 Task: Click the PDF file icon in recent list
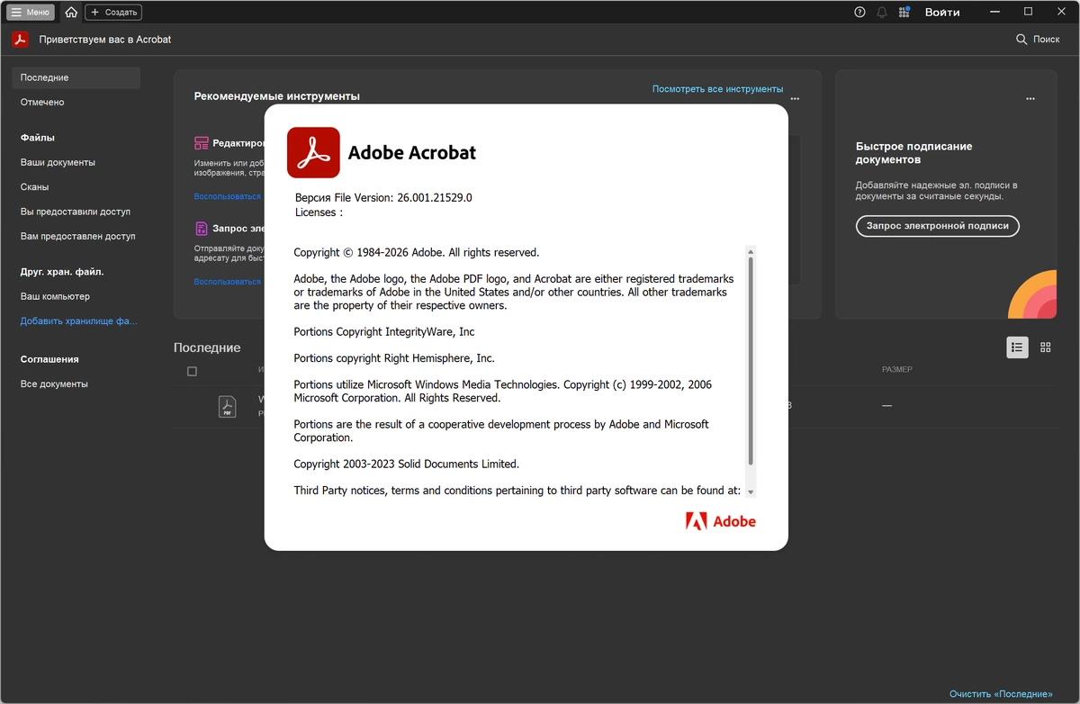coord(227,406)
